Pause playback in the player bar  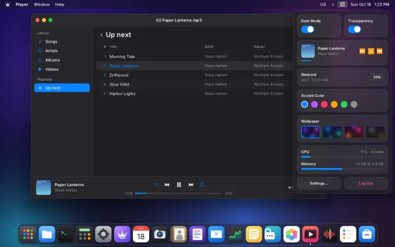click(179, 185)
